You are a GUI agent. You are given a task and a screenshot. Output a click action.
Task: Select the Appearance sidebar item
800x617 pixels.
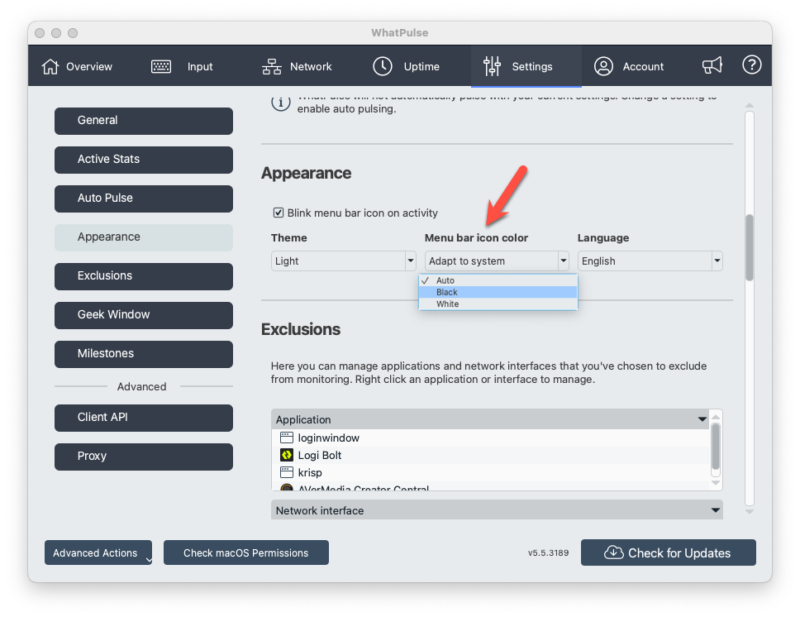(x=144, y=237)
